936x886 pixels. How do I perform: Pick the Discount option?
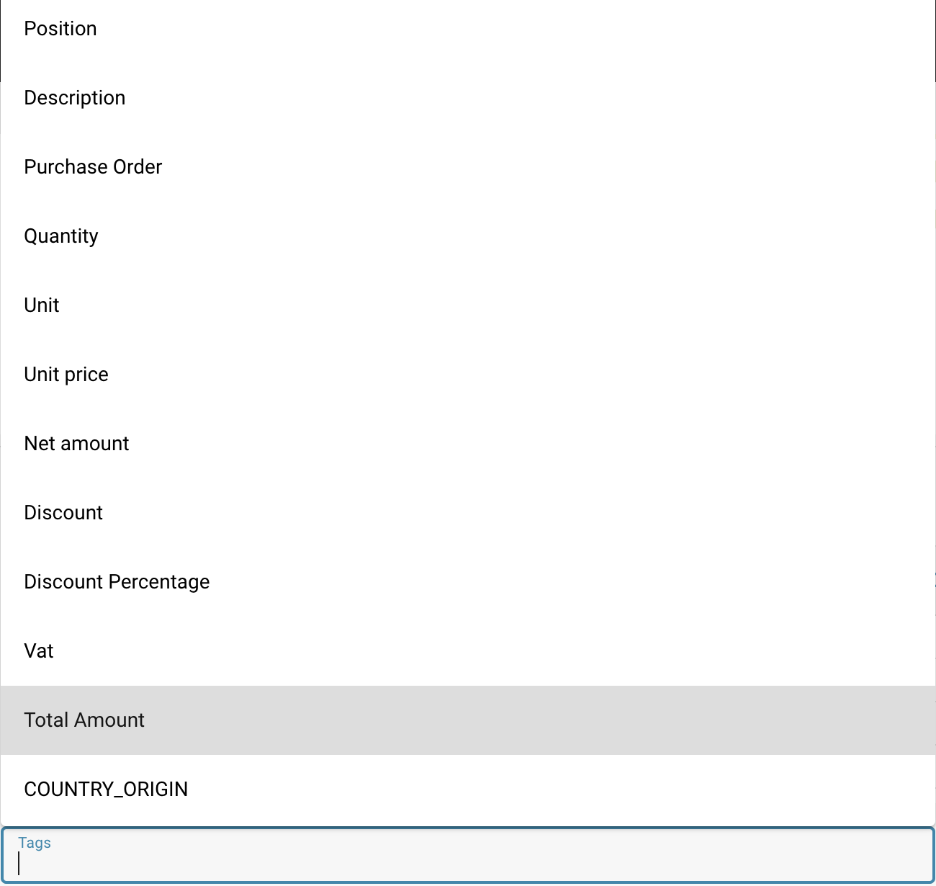click(63, 513)
